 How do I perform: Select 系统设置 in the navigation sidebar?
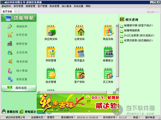[22, 79]
